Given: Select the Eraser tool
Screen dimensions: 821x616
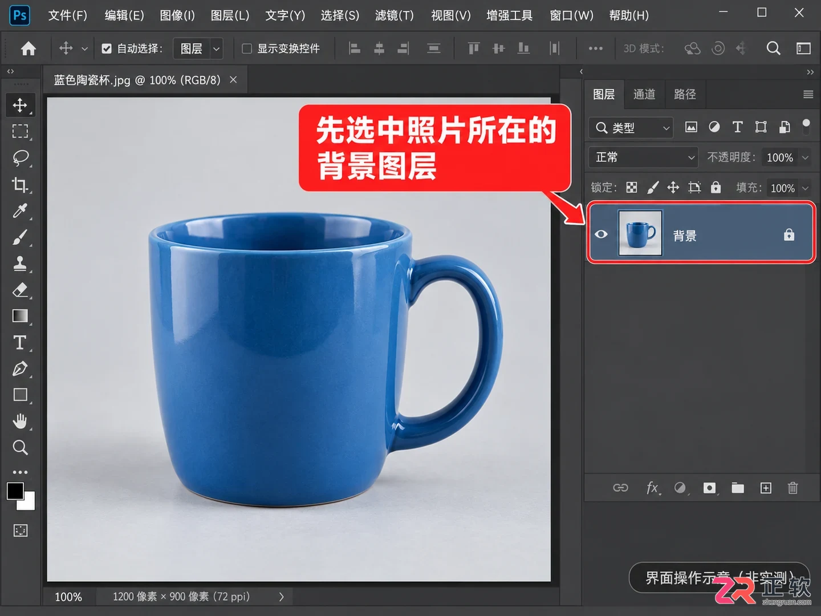Looking at the screenshot, I should coord(20,290).
